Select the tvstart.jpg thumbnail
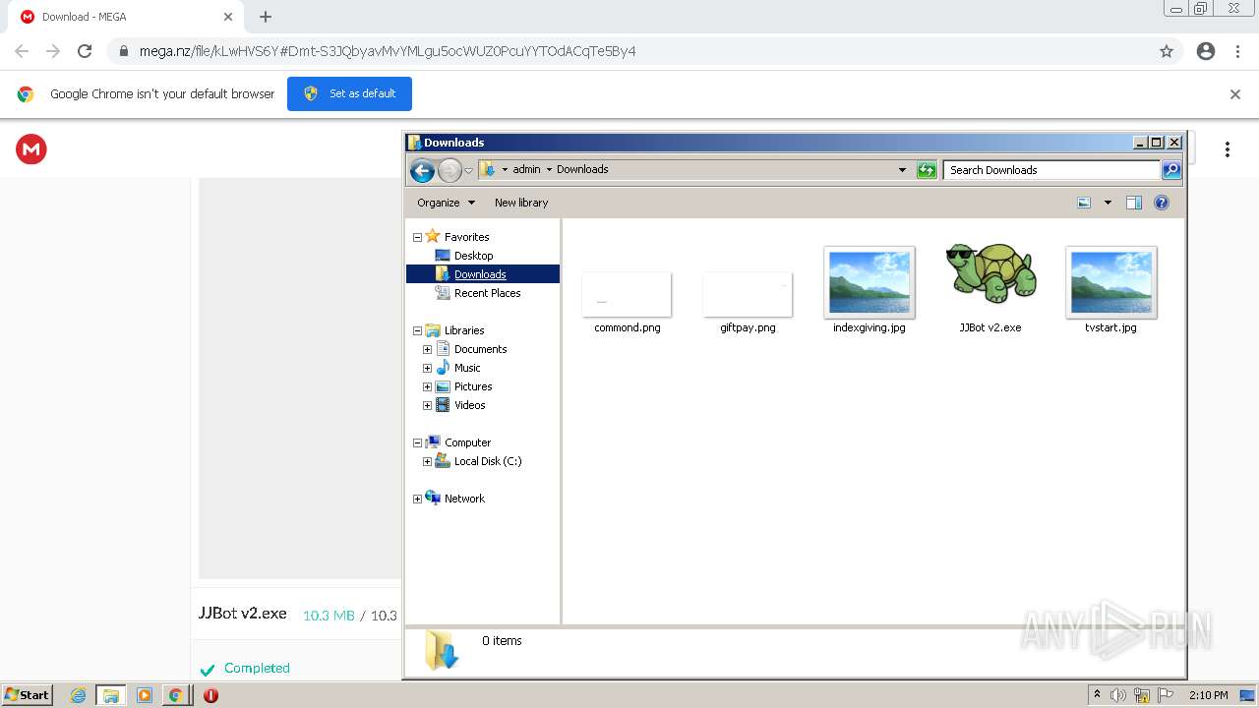 click(x=1111, y=282)
